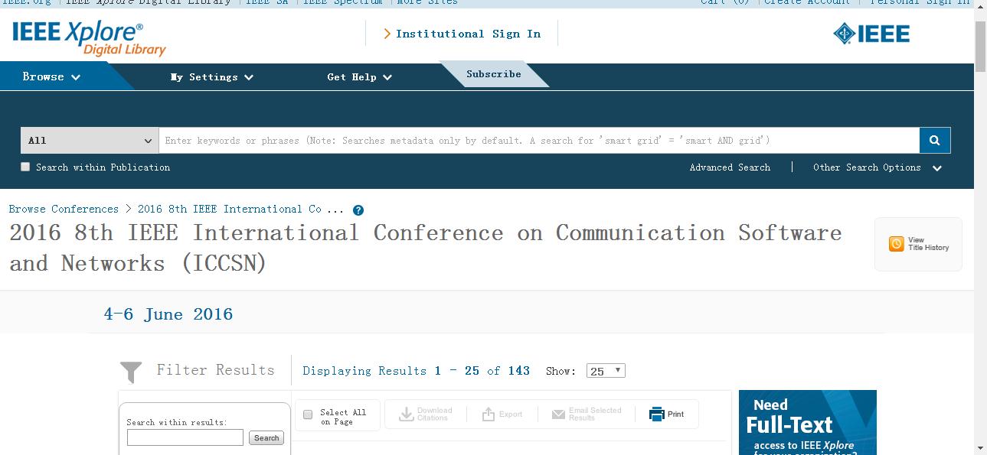Open the Cart (0) link
This screenshot has width=987, height=455.
coord(725,2)
